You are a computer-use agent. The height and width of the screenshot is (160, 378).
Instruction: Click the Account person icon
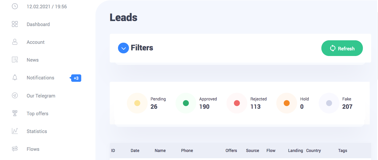(x=15, y=42)
